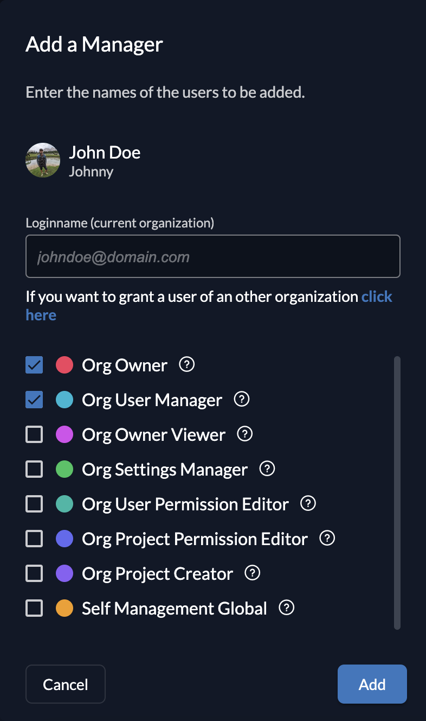Open help for Org Project Permission Editor
Screen dimensions: 426x721
coord(327,539)
